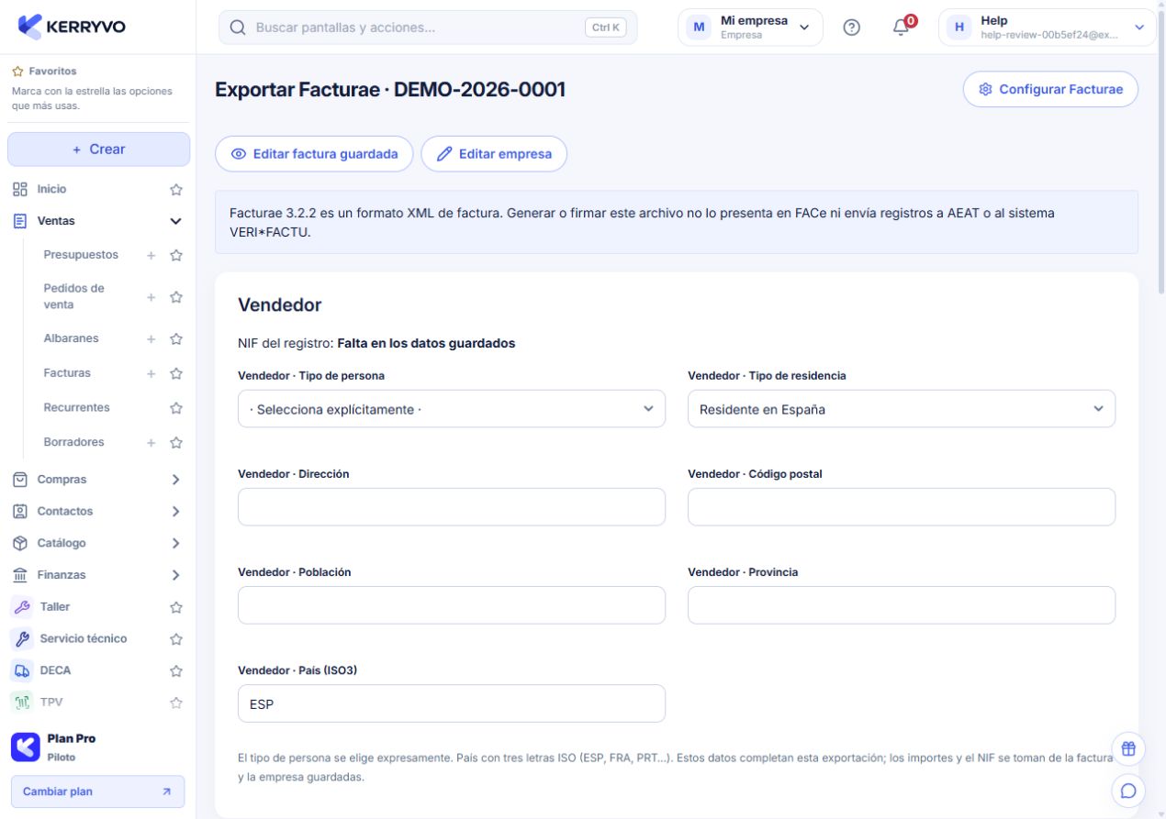Click the Kerryvo logo
This screenshot has height=819, width=1166.
[72, 27]
